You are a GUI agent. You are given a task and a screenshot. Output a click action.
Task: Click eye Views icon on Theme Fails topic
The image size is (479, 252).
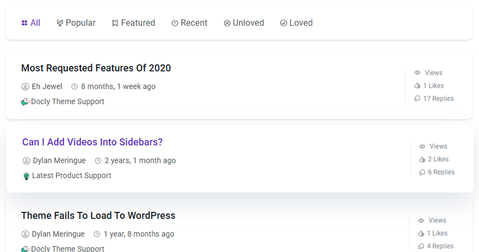click(x=421, y=221)
